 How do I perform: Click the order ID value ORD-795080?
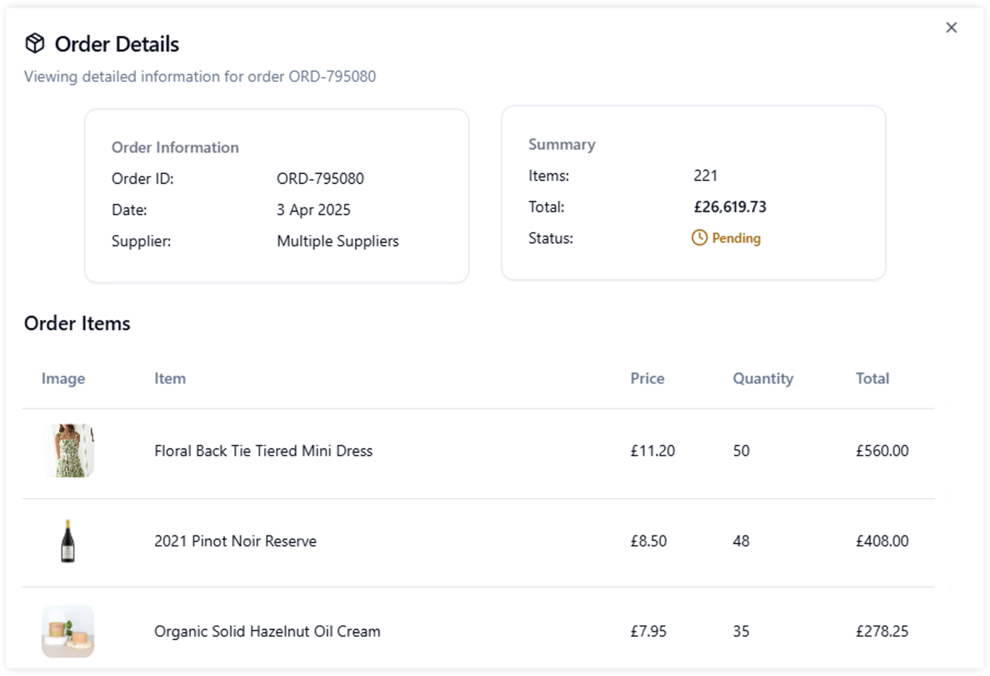[320, 179]
